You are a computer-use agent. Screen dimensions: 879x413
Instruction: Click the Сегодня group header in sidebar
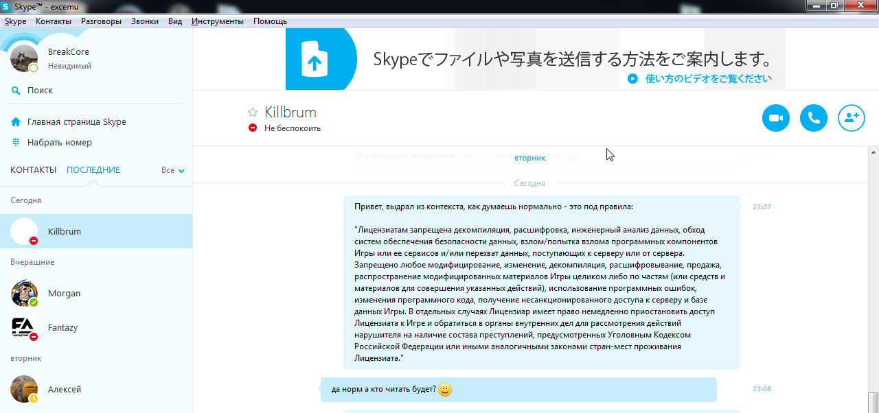click(26, 200)
